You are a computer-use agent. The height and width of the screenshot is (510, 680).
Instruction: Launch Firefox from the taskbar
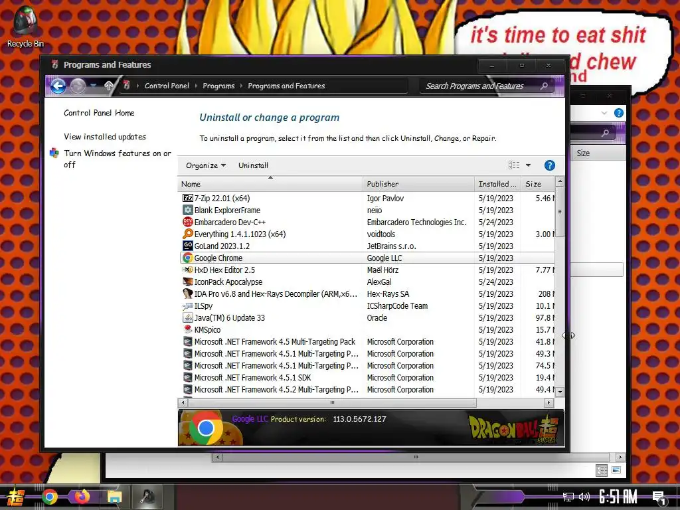[x=82, y=497]
